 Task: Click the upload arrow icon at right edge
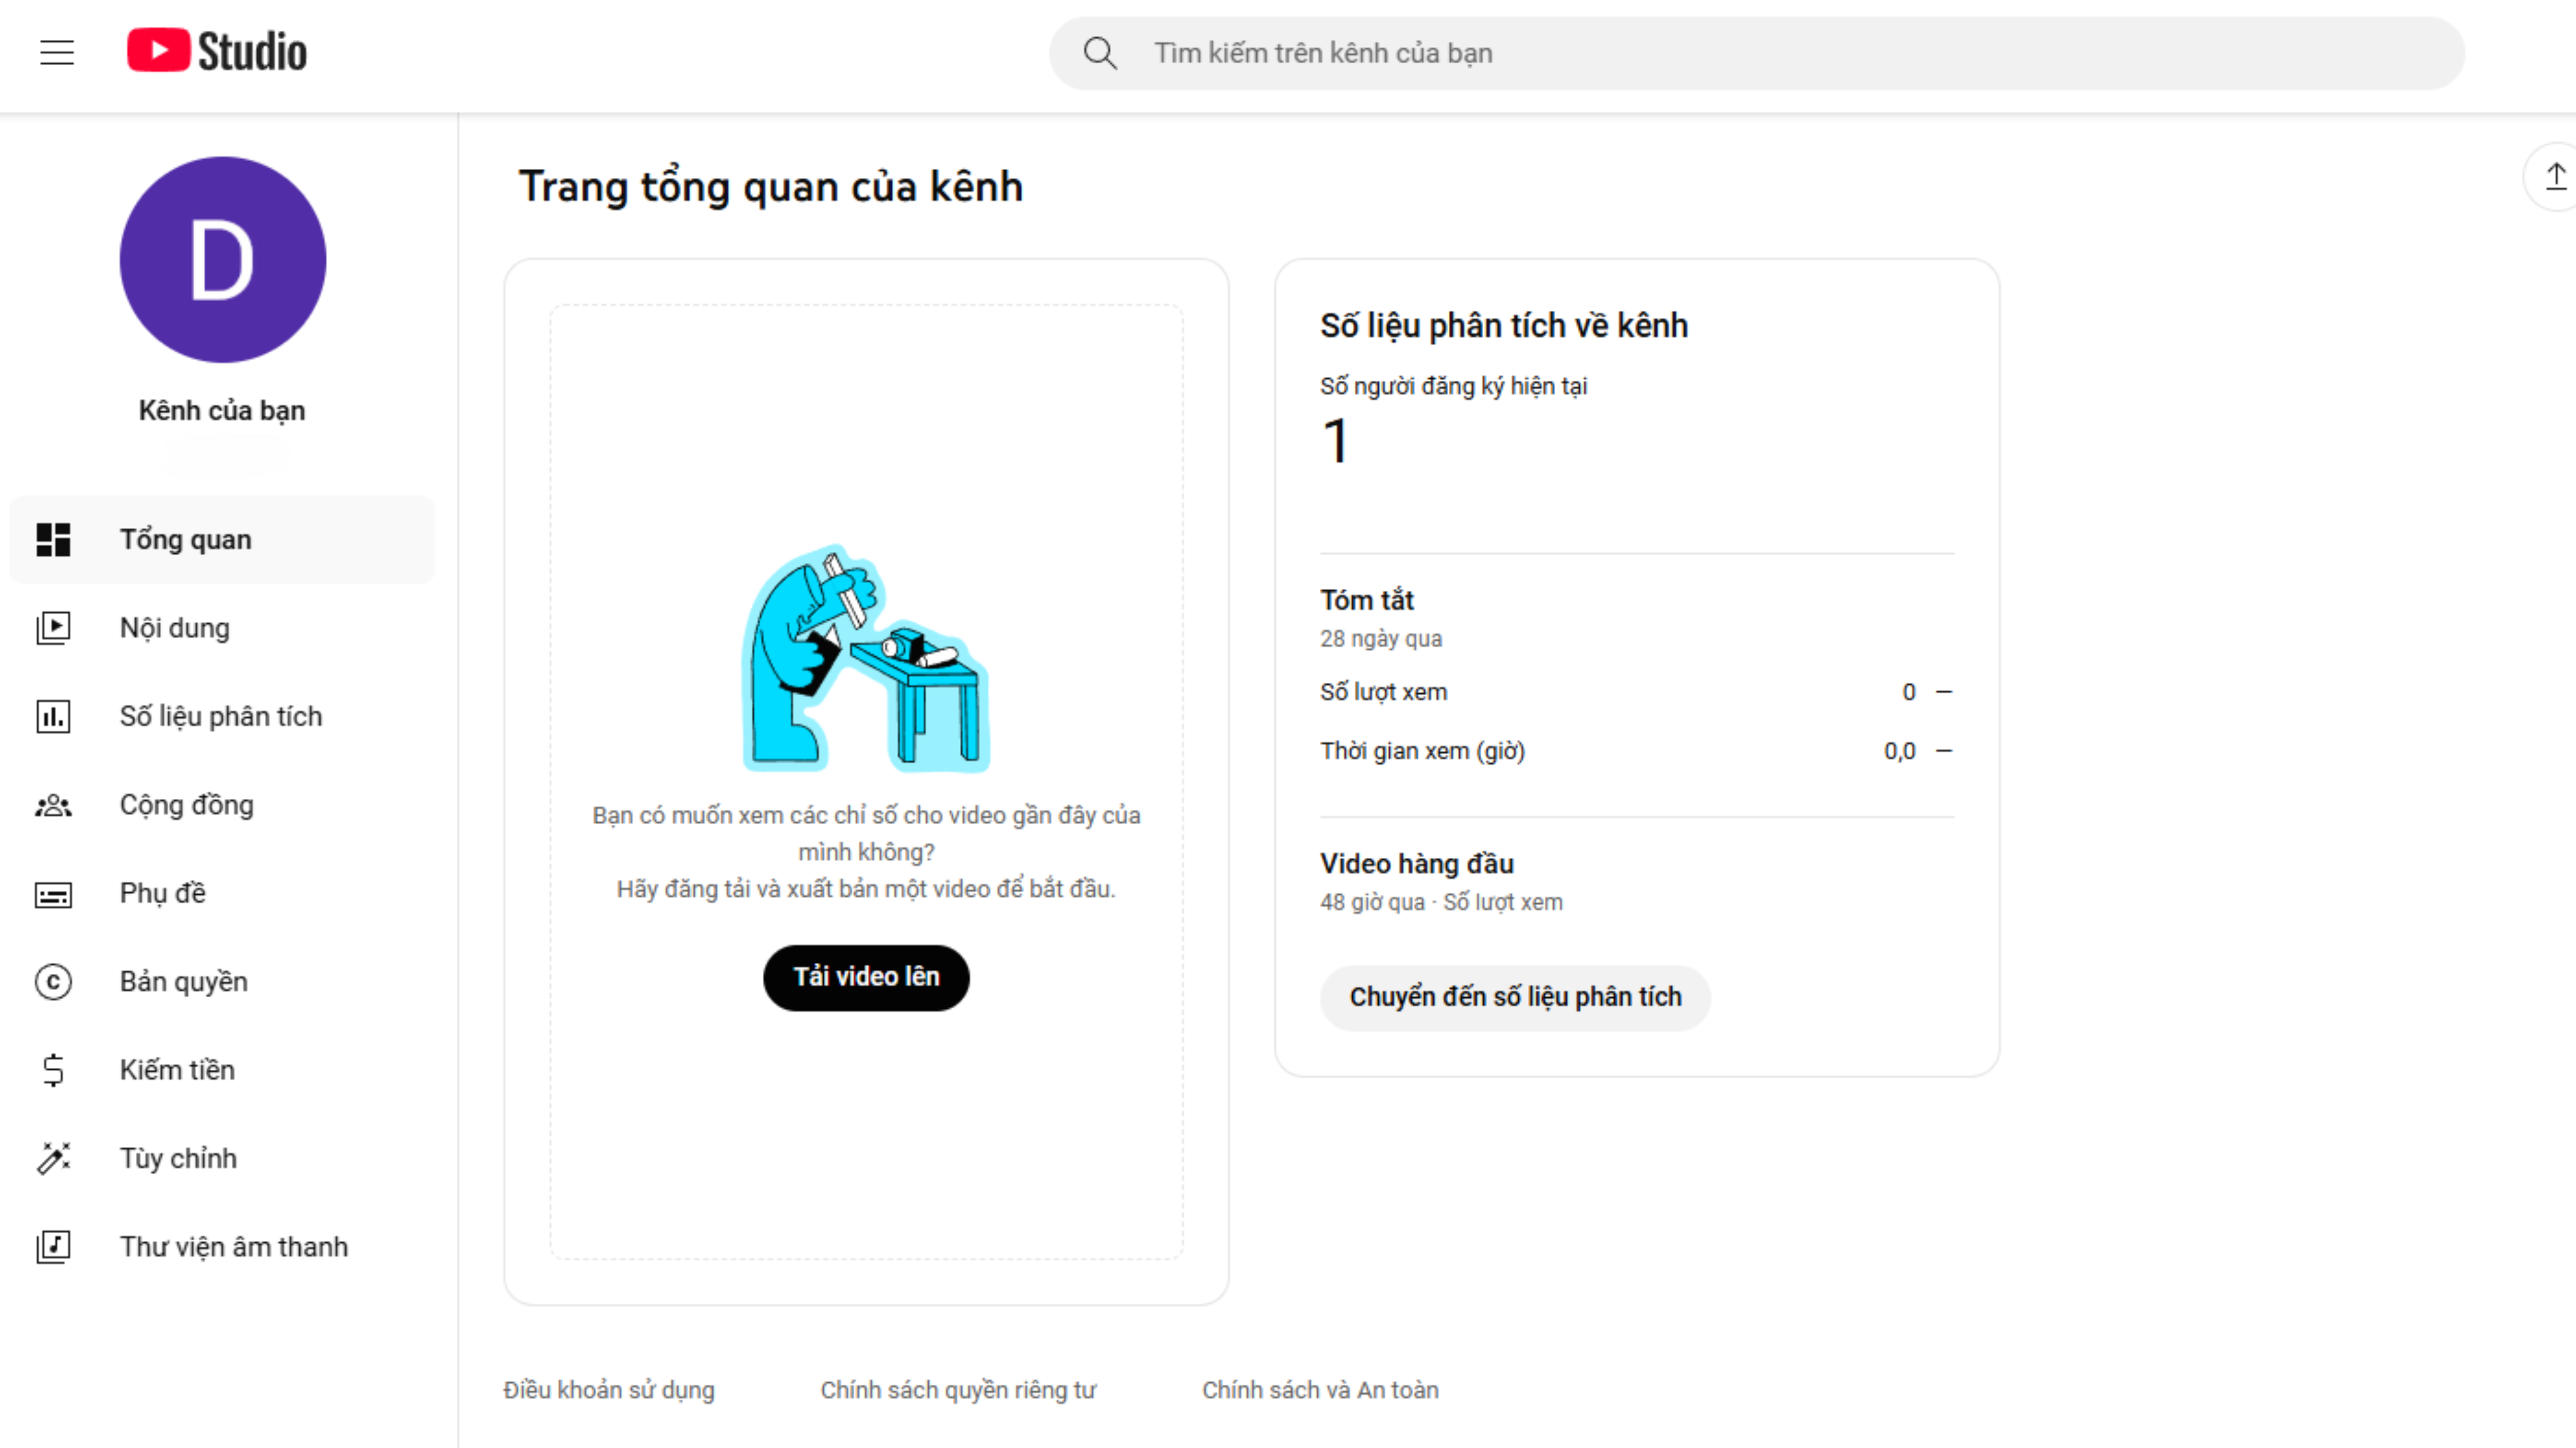click(x=2555, y=177)
